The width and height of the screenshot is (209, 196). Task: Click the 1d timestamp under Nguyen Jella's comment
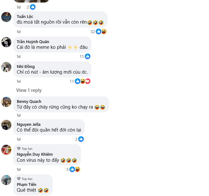point(19,139)
